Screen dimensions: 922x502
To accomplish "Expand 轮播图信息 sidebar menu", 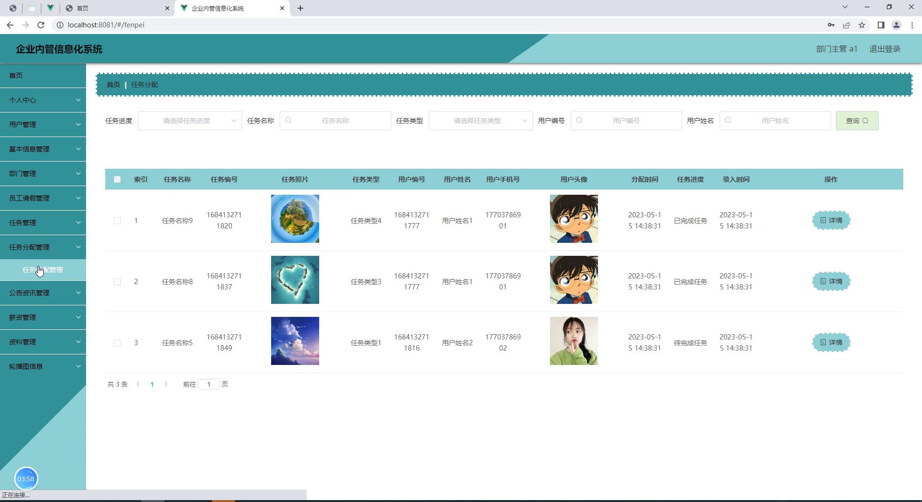I will (43, 366).
